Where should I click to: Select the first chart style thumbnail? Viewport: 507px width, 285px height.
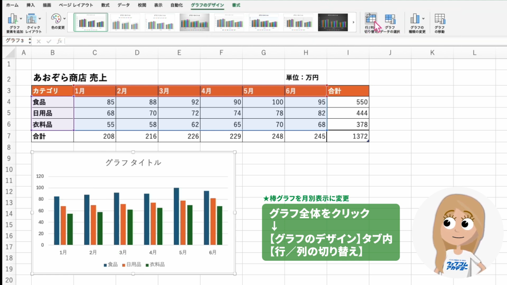tap(91, 22)
